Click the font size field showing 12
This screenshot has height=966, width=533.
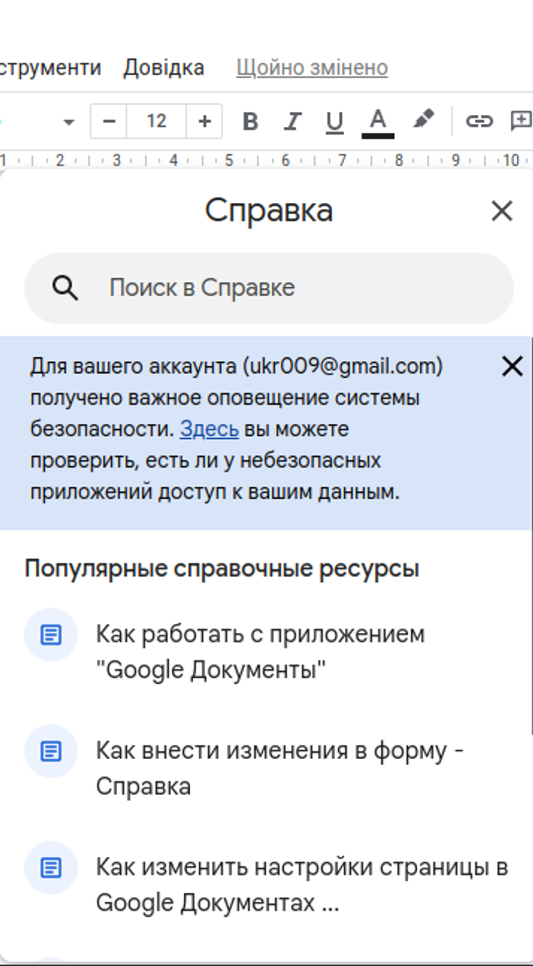[x=157, y=121]
